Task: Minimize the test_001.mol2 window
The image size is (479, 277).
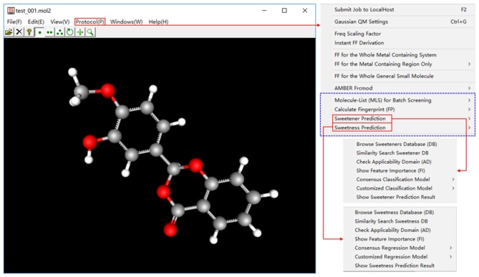Action: click(x=264, y=11)
